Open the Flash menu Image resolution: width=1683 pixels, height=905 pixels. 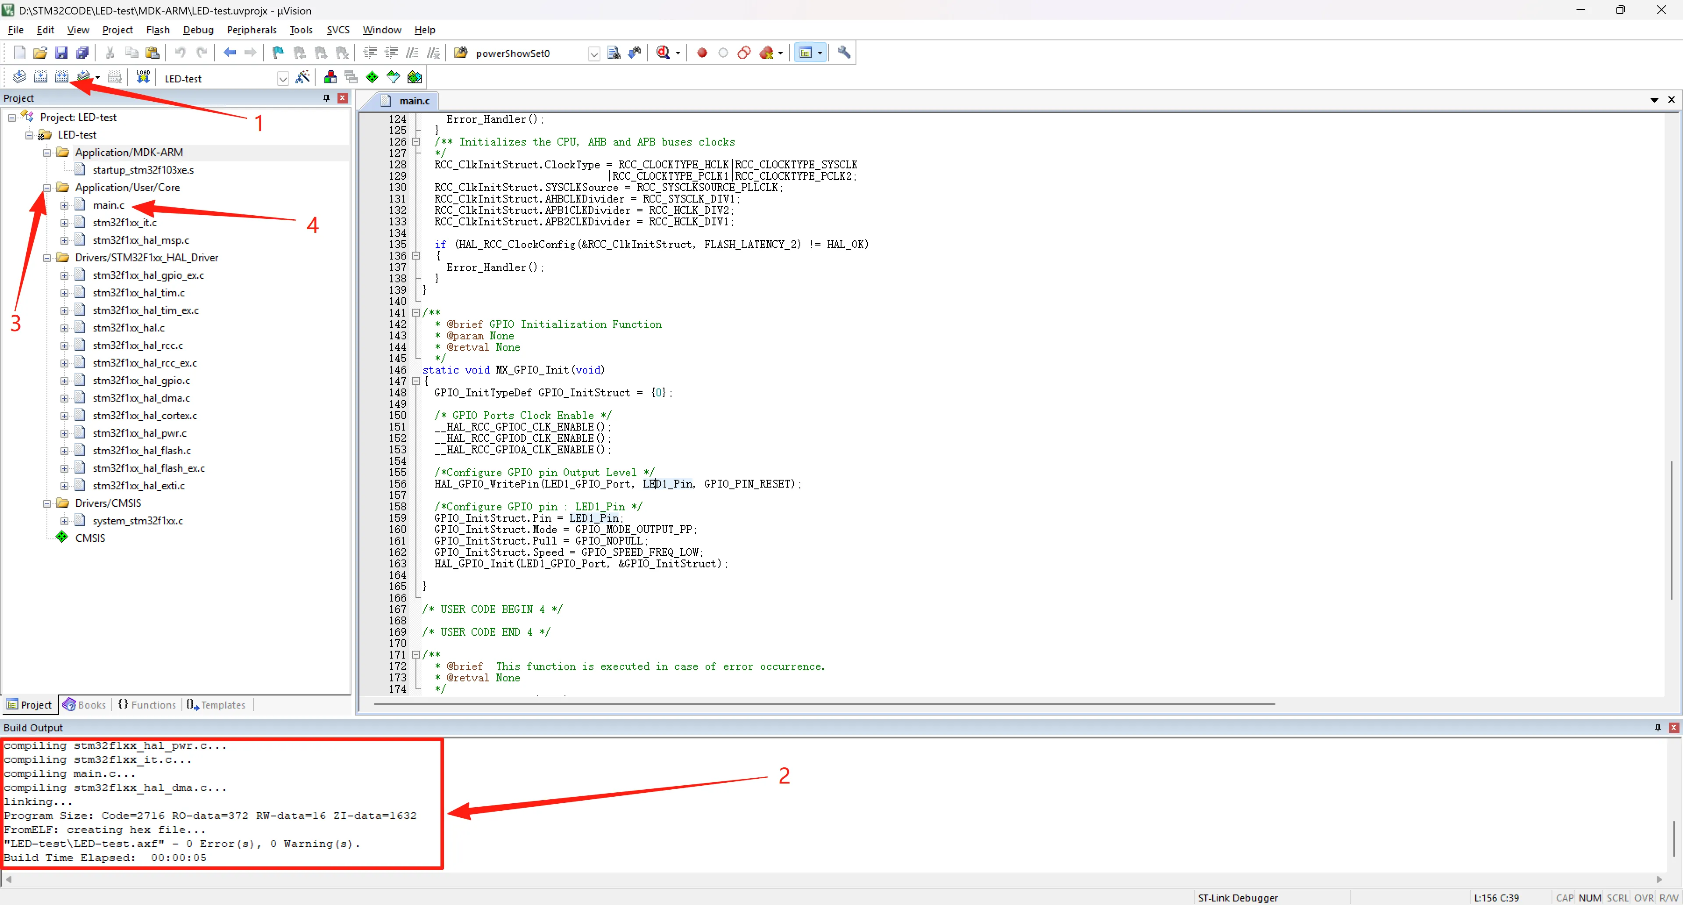pyautogui.click(x=157, y=30)
